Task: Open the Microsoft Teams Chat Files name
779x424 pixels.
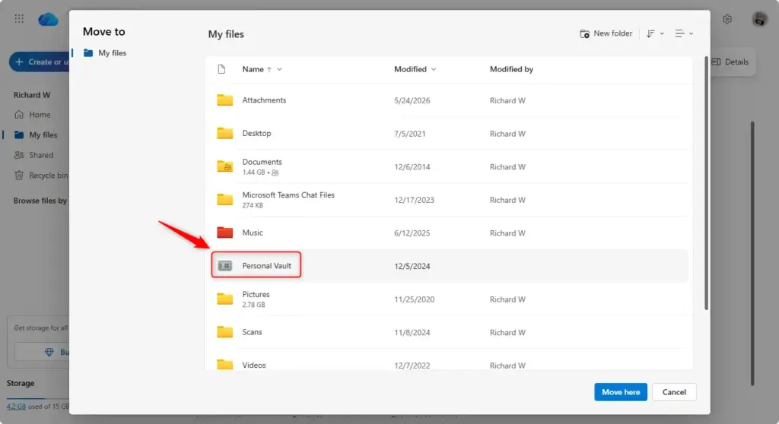Action: click(288, 195)
